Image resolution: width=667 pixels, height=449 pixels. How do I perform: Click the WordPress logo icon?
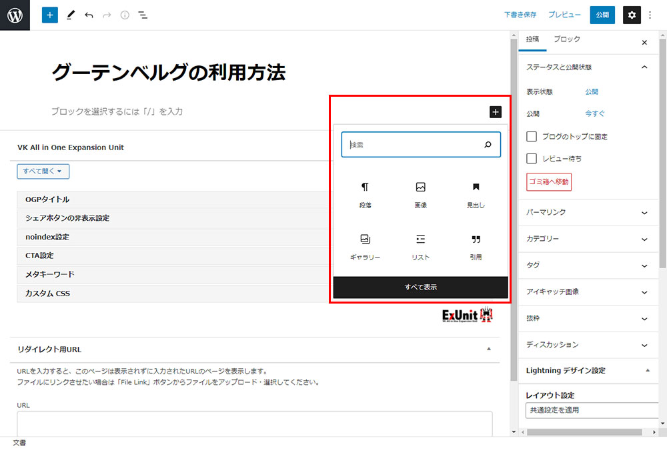pos(15,15)
